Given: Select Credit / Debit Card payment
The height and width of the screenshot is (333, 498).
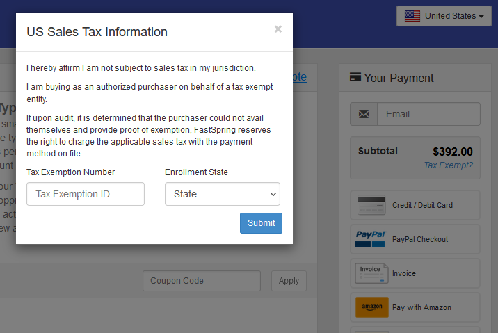Looking at the screenshot, I should point(415,205).
